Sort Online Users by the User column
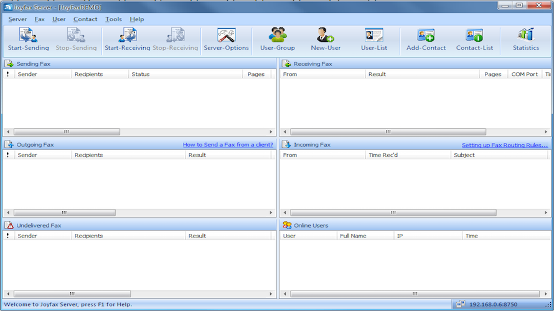554x311 pixels. tap(309, 236)
